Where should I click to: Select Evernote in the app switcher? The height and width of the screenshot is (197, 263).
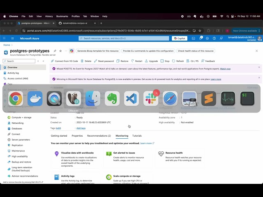click(112, 98)
